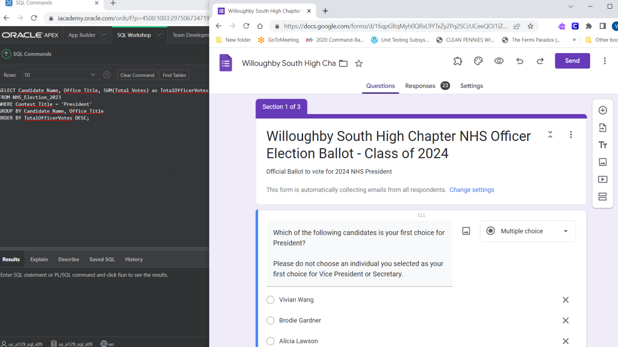Add image from the side toolbar
Image resolution: width=618 pixels, height=347 pixels.
point(603,162)
